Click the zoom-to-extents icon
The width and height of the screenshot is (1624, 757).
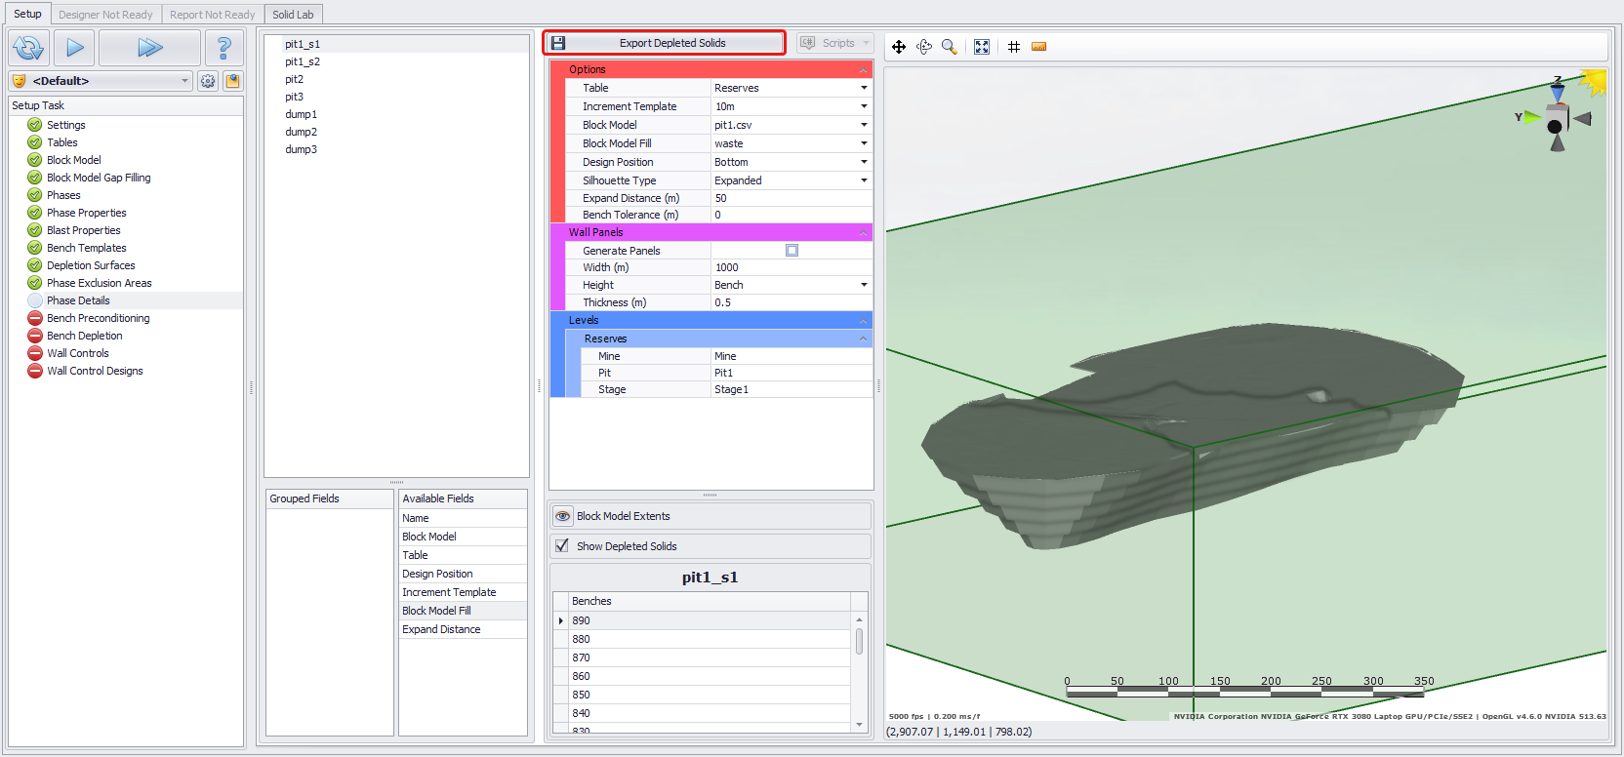pos(982,47)
